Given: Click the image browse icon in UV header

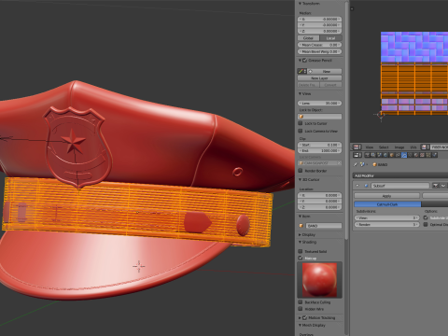Looking at the screenshot, I should click(x=425, y=147).
